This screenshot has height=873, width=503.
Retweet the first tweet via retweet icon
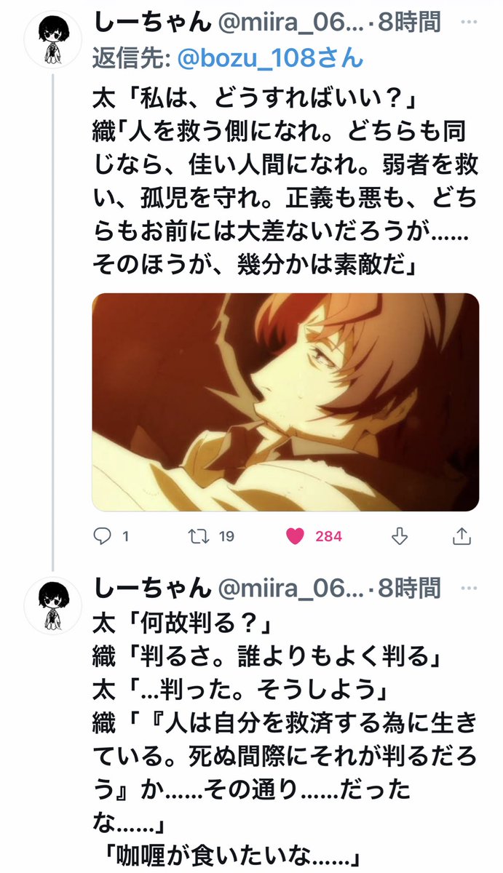[197, 536]
